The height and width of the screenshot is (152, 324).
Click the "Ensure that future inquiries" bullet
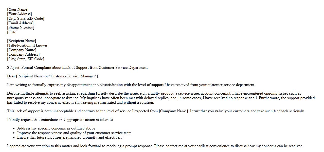tap(70, 137)
